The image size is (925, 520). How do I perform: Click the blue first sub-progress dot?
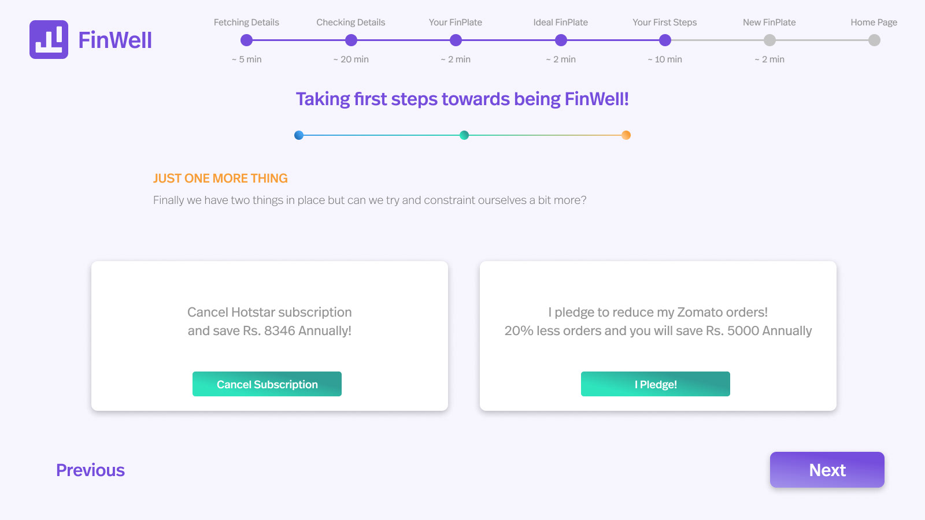click(x=299, y=135)
